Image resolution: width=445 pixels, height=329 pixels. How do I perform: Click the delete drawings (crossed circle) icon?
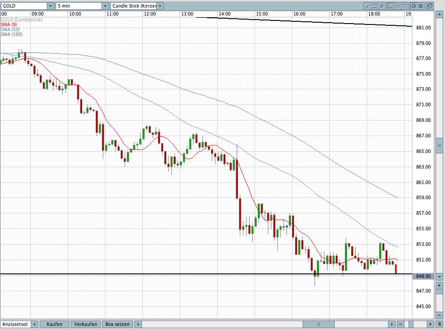click(x=382, y=6)
